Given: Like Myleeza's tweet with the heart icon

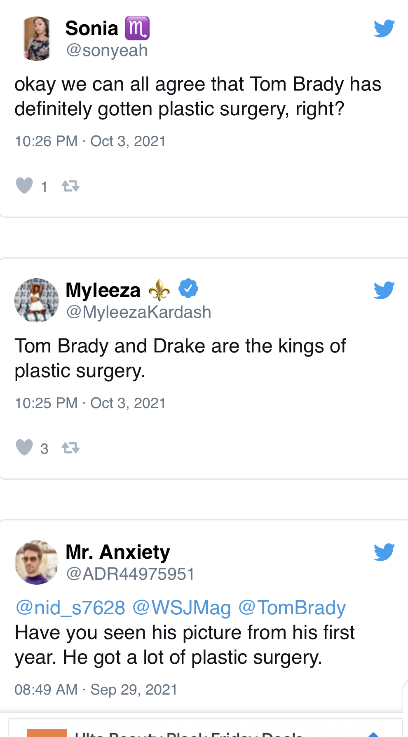Looking at the screenshot, I should [x=24, y=447].
